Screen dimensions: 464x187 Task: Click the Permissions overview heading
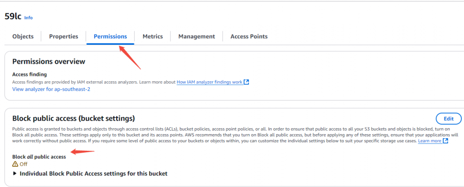pos(48,62)
